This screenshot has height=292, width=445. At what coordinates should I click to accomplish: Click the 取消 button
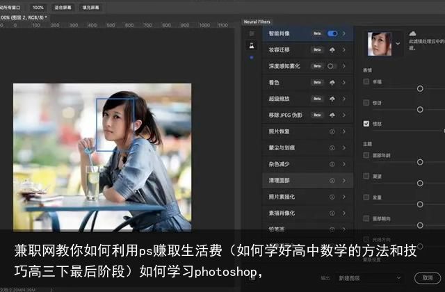pyautogui.click(x=428, y=278)
